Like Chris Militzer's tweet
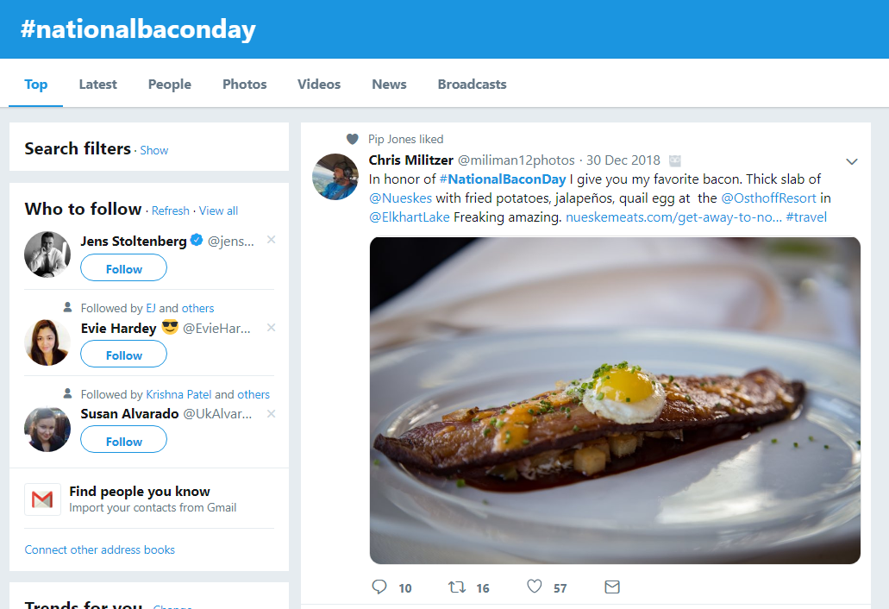889x609 pixels. click(x=534, y=587)
